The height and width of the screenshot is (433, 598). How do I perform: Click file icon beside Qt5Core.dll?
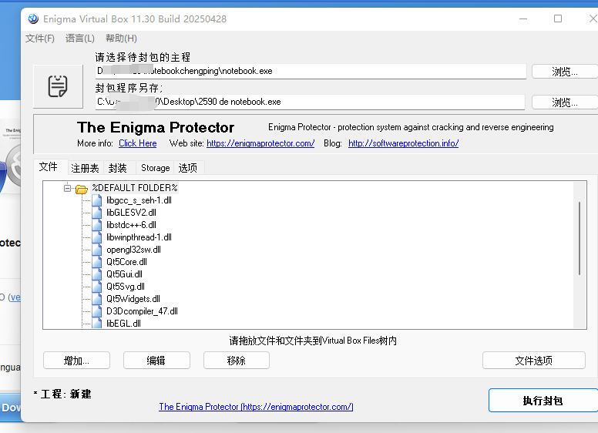click(97, 262)
